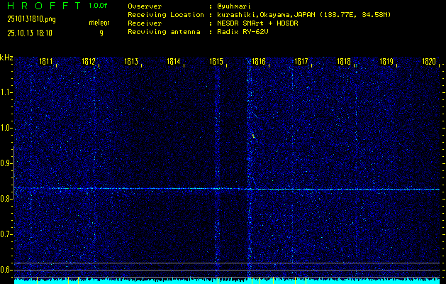
Task: Click the Receiver field label
Action: point(145,23)
